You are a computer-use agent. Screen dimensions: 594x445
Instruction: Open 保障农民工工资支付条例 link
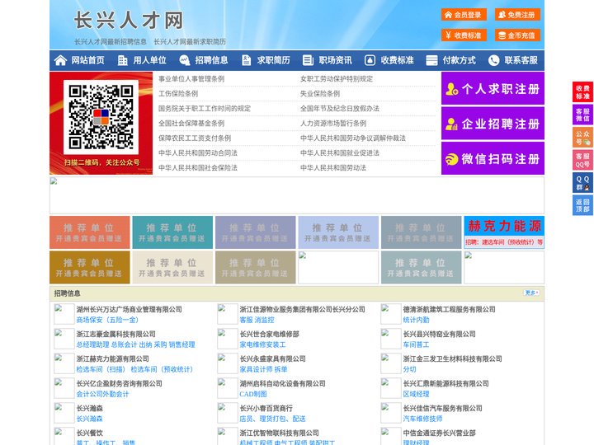[195, 138]
